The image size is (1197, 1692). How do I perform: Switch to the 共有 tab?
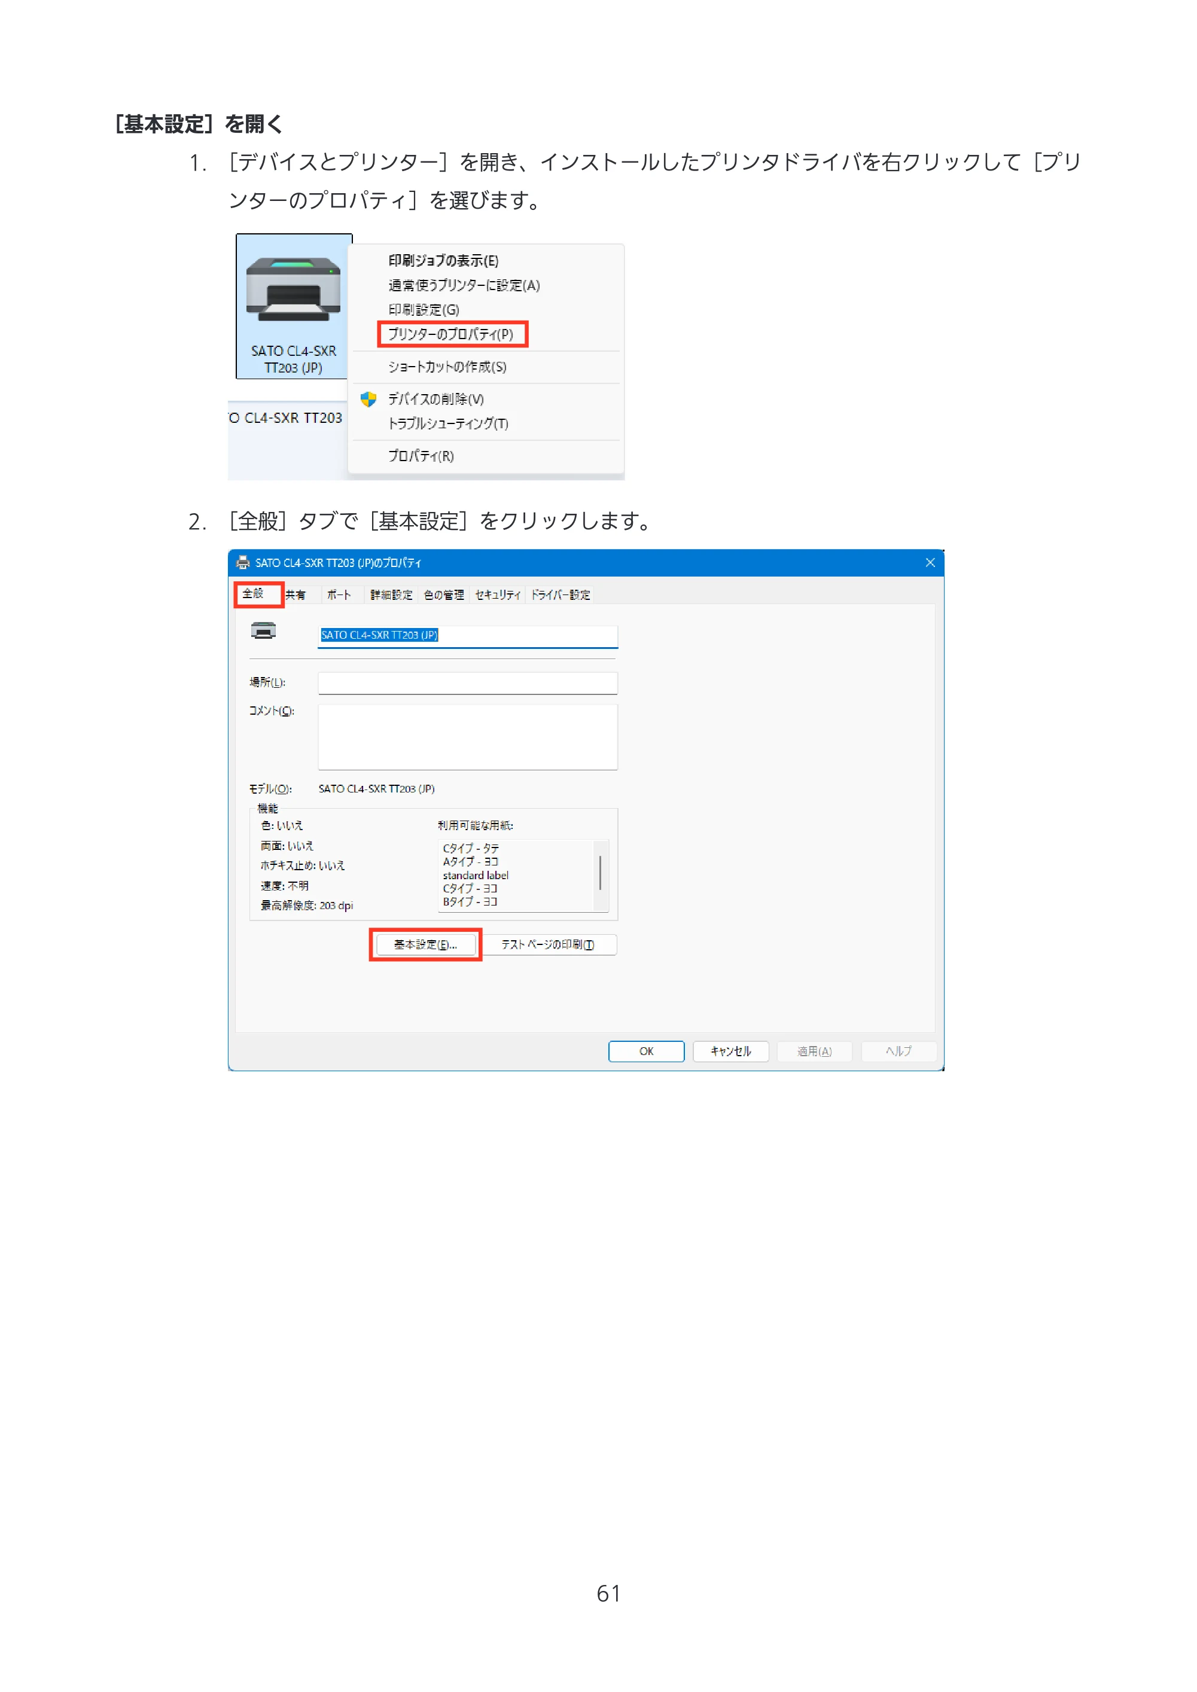(x=296, y=595)
